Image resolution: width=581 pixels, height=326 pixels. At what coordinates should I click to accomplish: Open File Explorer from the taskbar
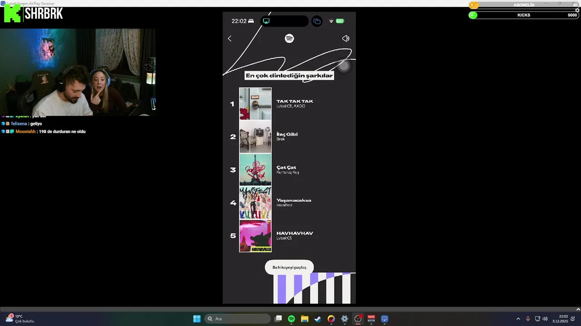tap(305, 319)
